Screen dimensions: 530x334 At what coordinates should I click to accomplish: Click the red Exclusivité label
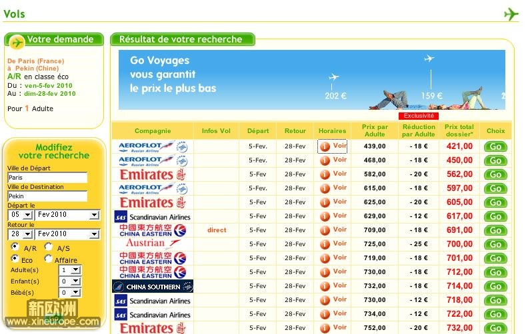click(x=419, y=116)
